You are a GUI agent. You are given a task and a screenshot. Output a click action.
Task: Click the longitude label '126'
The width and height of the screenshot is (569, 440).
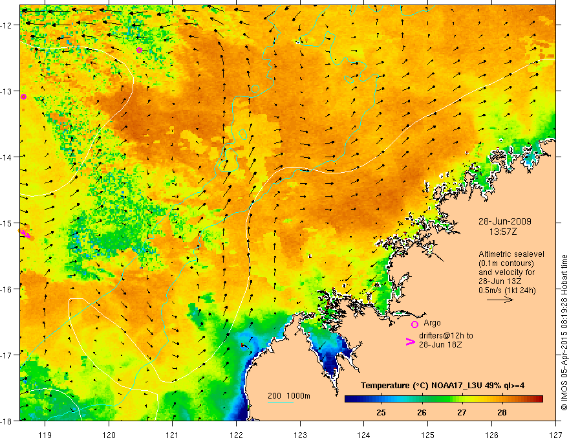point(491,435)
